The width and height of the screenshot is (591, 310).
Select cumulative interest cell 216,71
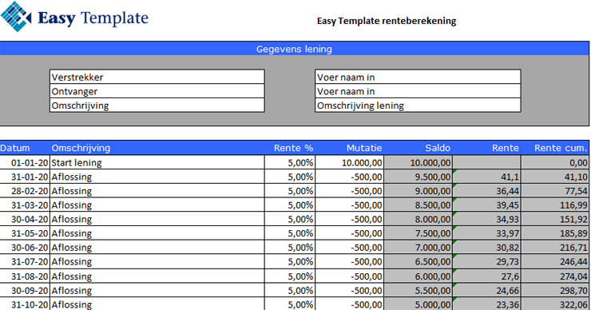tap(555, 248)
